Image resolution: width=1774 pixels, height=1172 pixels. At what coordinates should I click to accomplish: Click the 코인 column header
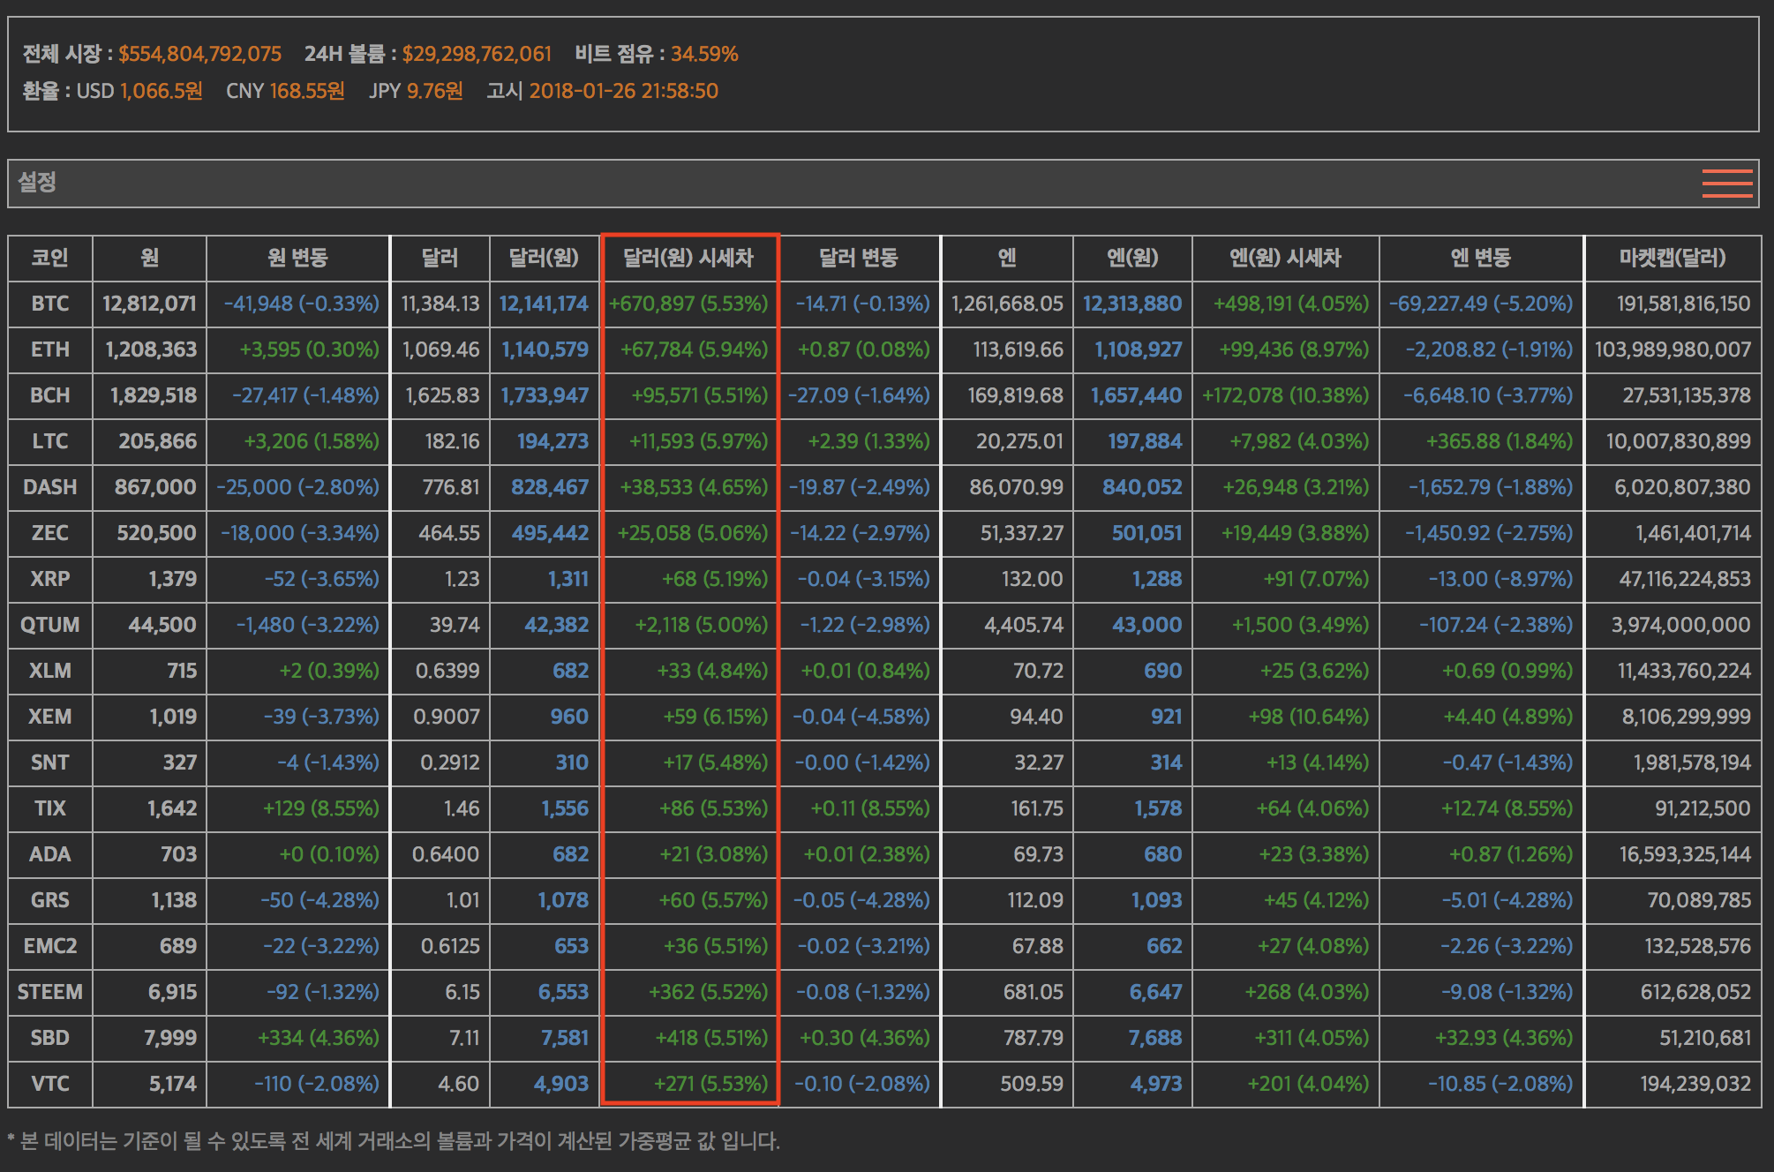pyautogui.click(x=50, y=258)
